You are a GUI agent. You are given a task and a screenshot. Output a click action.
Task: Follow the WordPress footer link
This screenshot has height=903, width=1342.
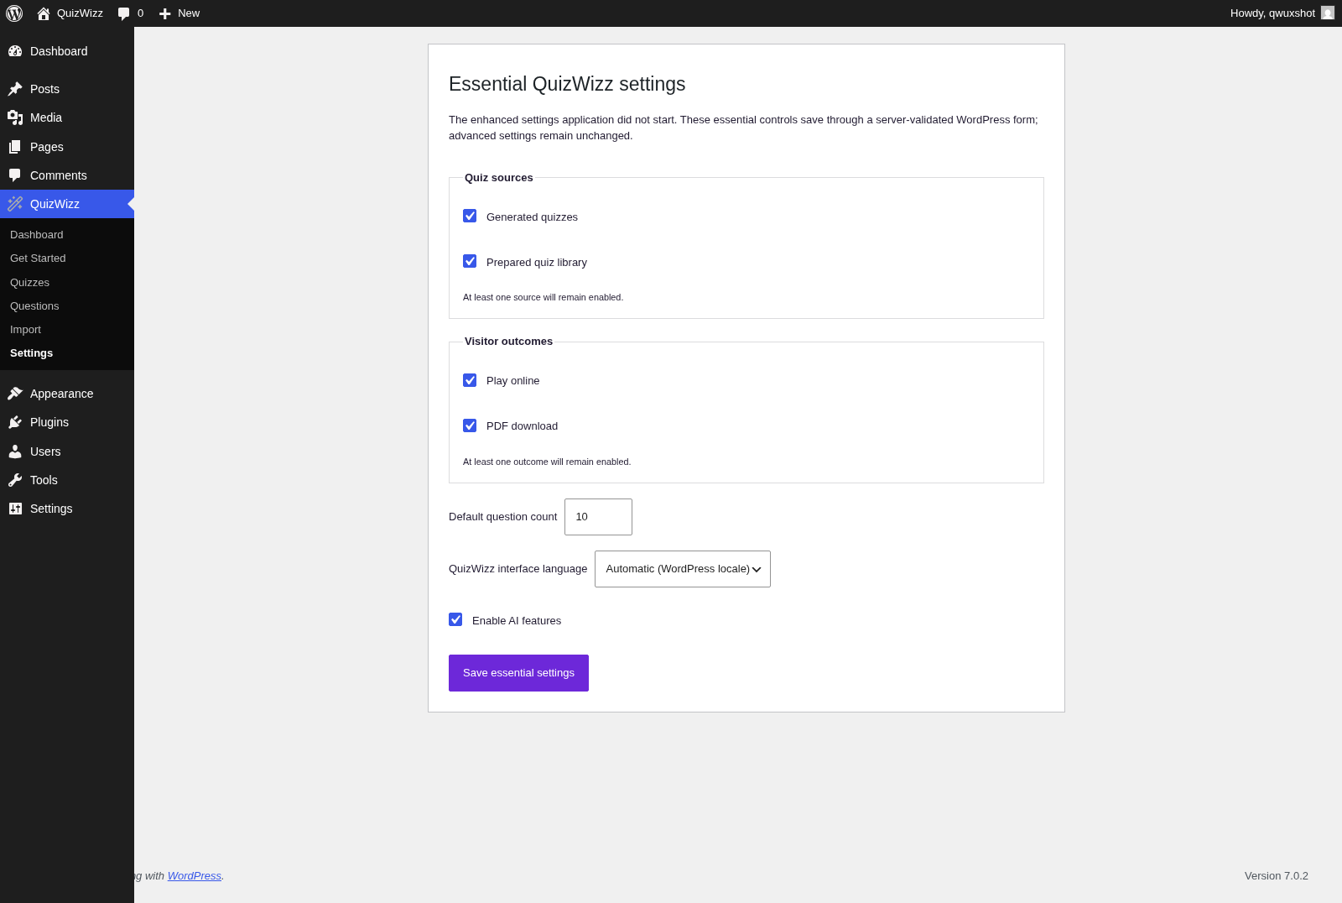point(195,875)
